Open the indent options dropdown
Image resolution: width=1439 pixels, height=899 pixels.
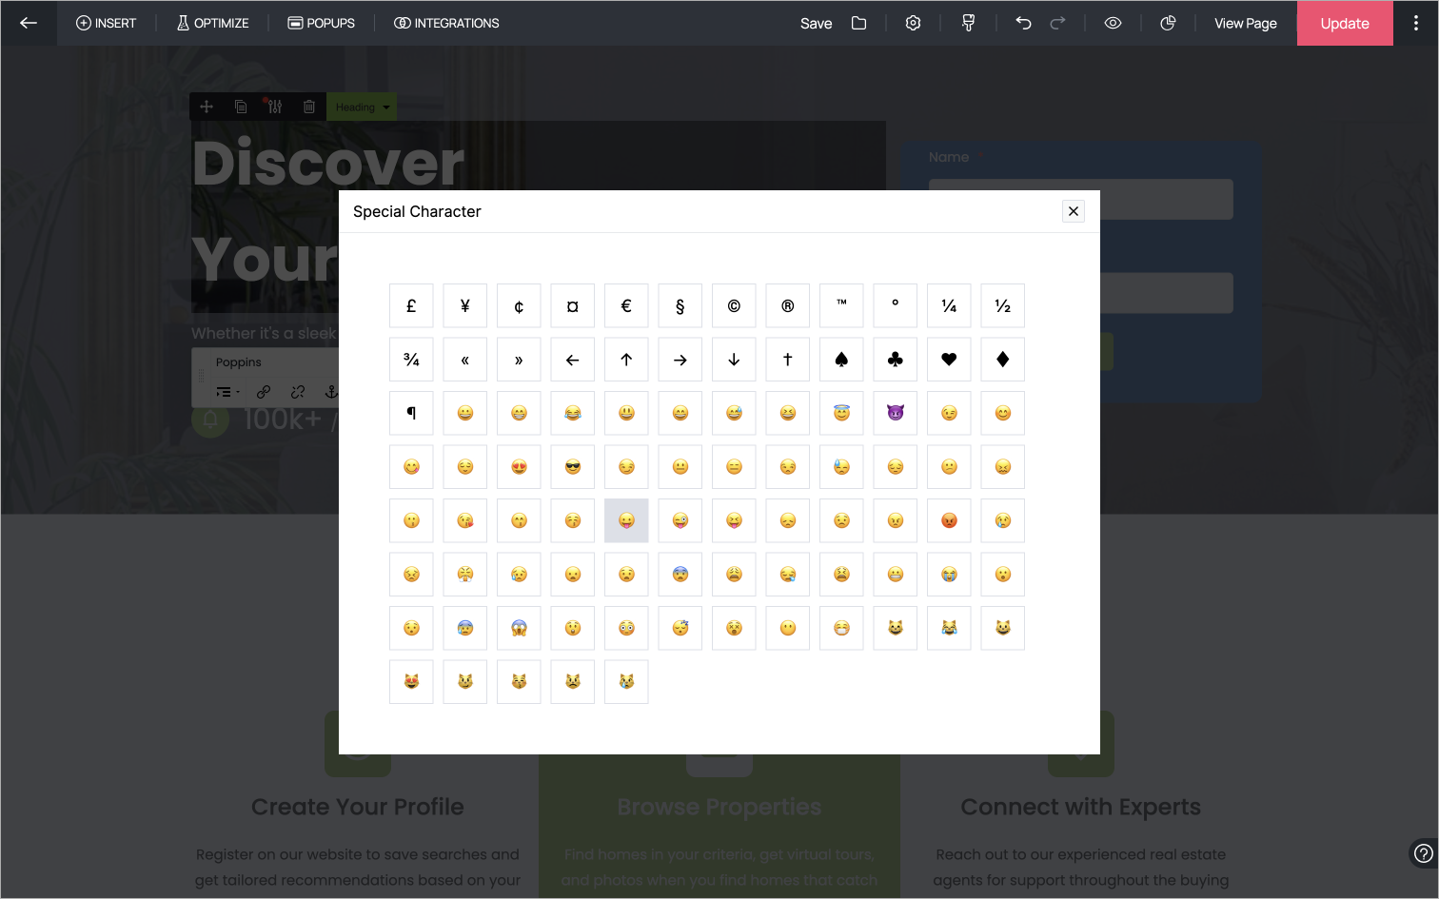(227, 392)
